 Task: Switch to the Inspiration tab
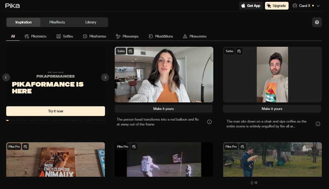[23, 22]
